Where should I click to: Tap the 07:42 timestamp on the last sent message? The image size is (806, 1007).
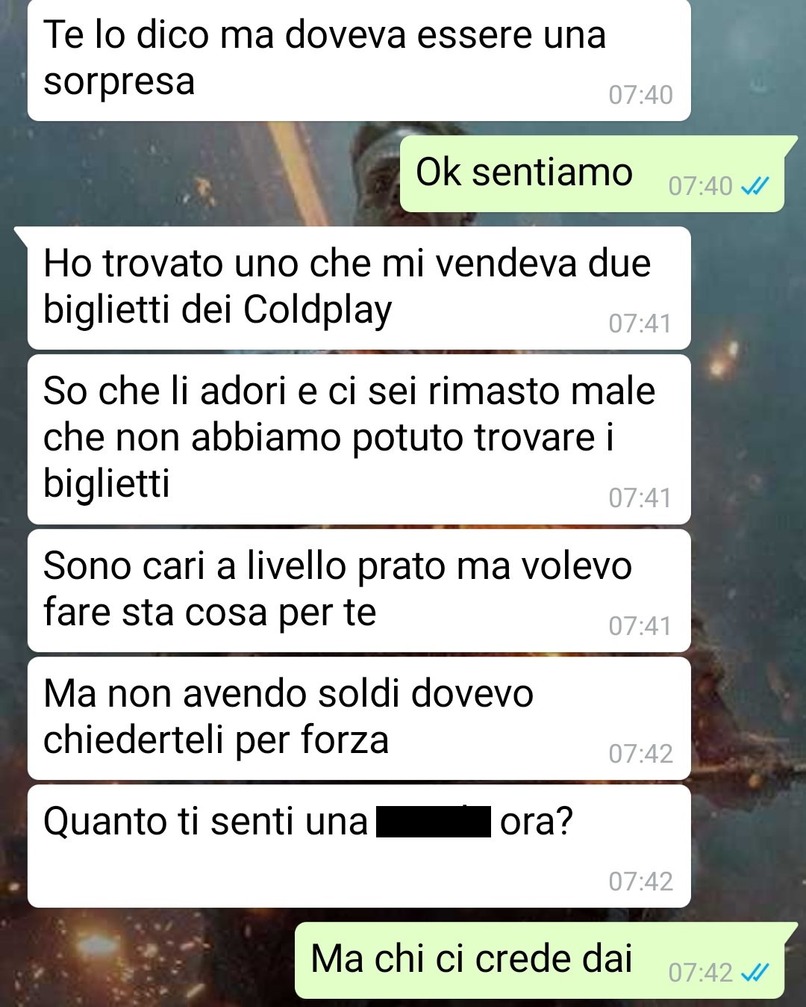point(700,973)
